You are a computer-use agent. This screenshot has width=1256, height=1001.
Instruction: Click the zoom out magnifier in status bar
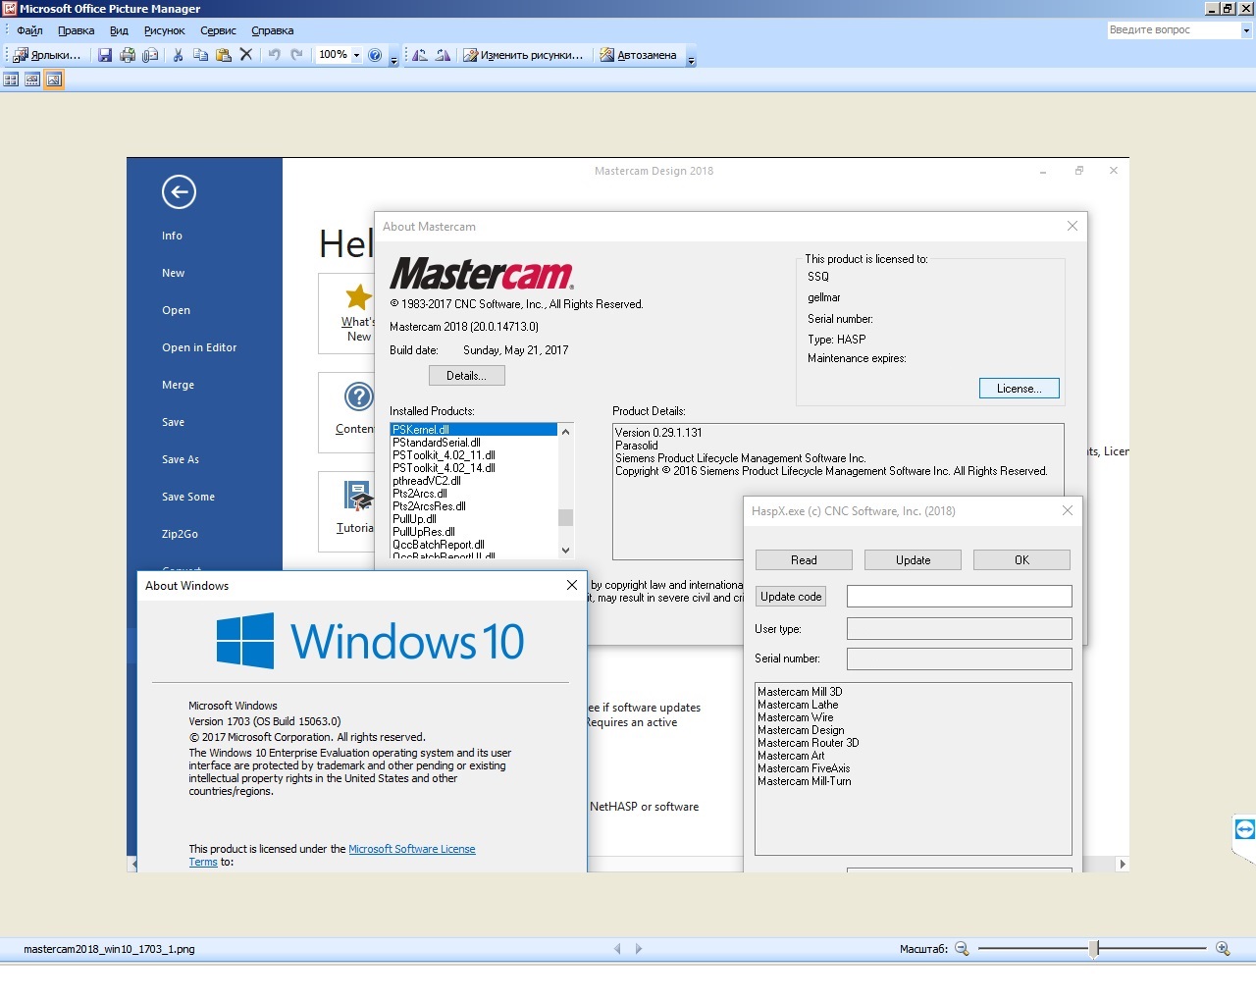962,948
